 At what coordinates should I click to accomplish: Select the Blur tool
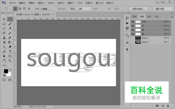[x=4, y=47]
